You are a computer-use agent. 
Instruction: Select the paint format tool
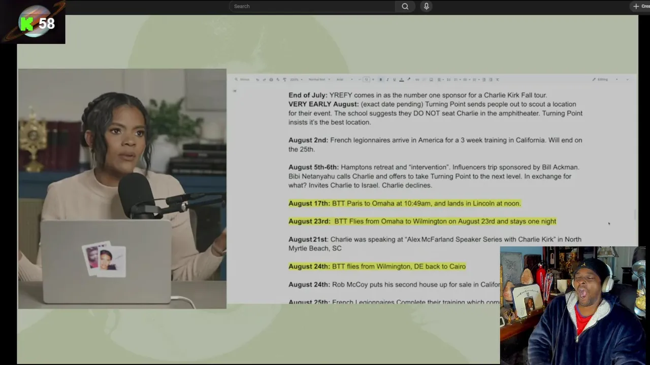[x=284, y=80]
